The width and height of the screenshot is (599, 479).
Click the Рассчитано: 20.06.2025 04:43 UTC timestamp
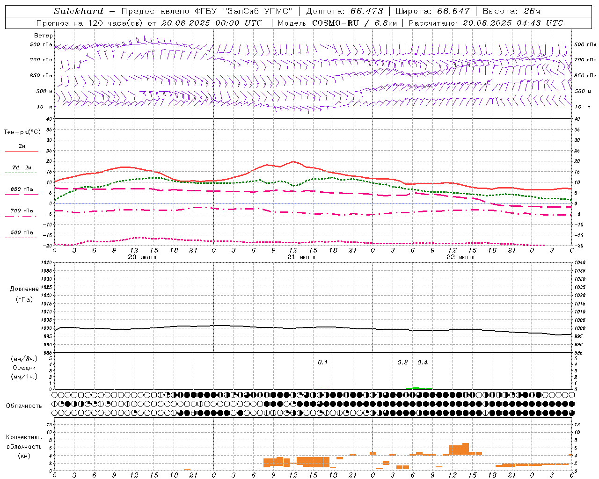486,23
